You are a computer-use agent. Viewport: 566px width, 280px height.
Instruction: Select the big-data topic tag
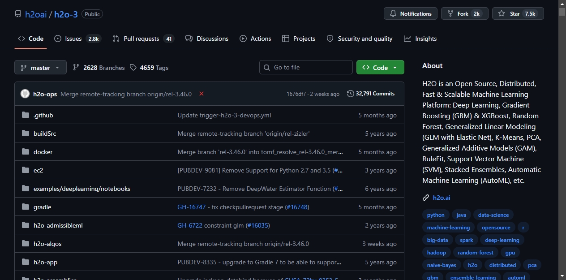pyautogui.click(x=437, y=240)
